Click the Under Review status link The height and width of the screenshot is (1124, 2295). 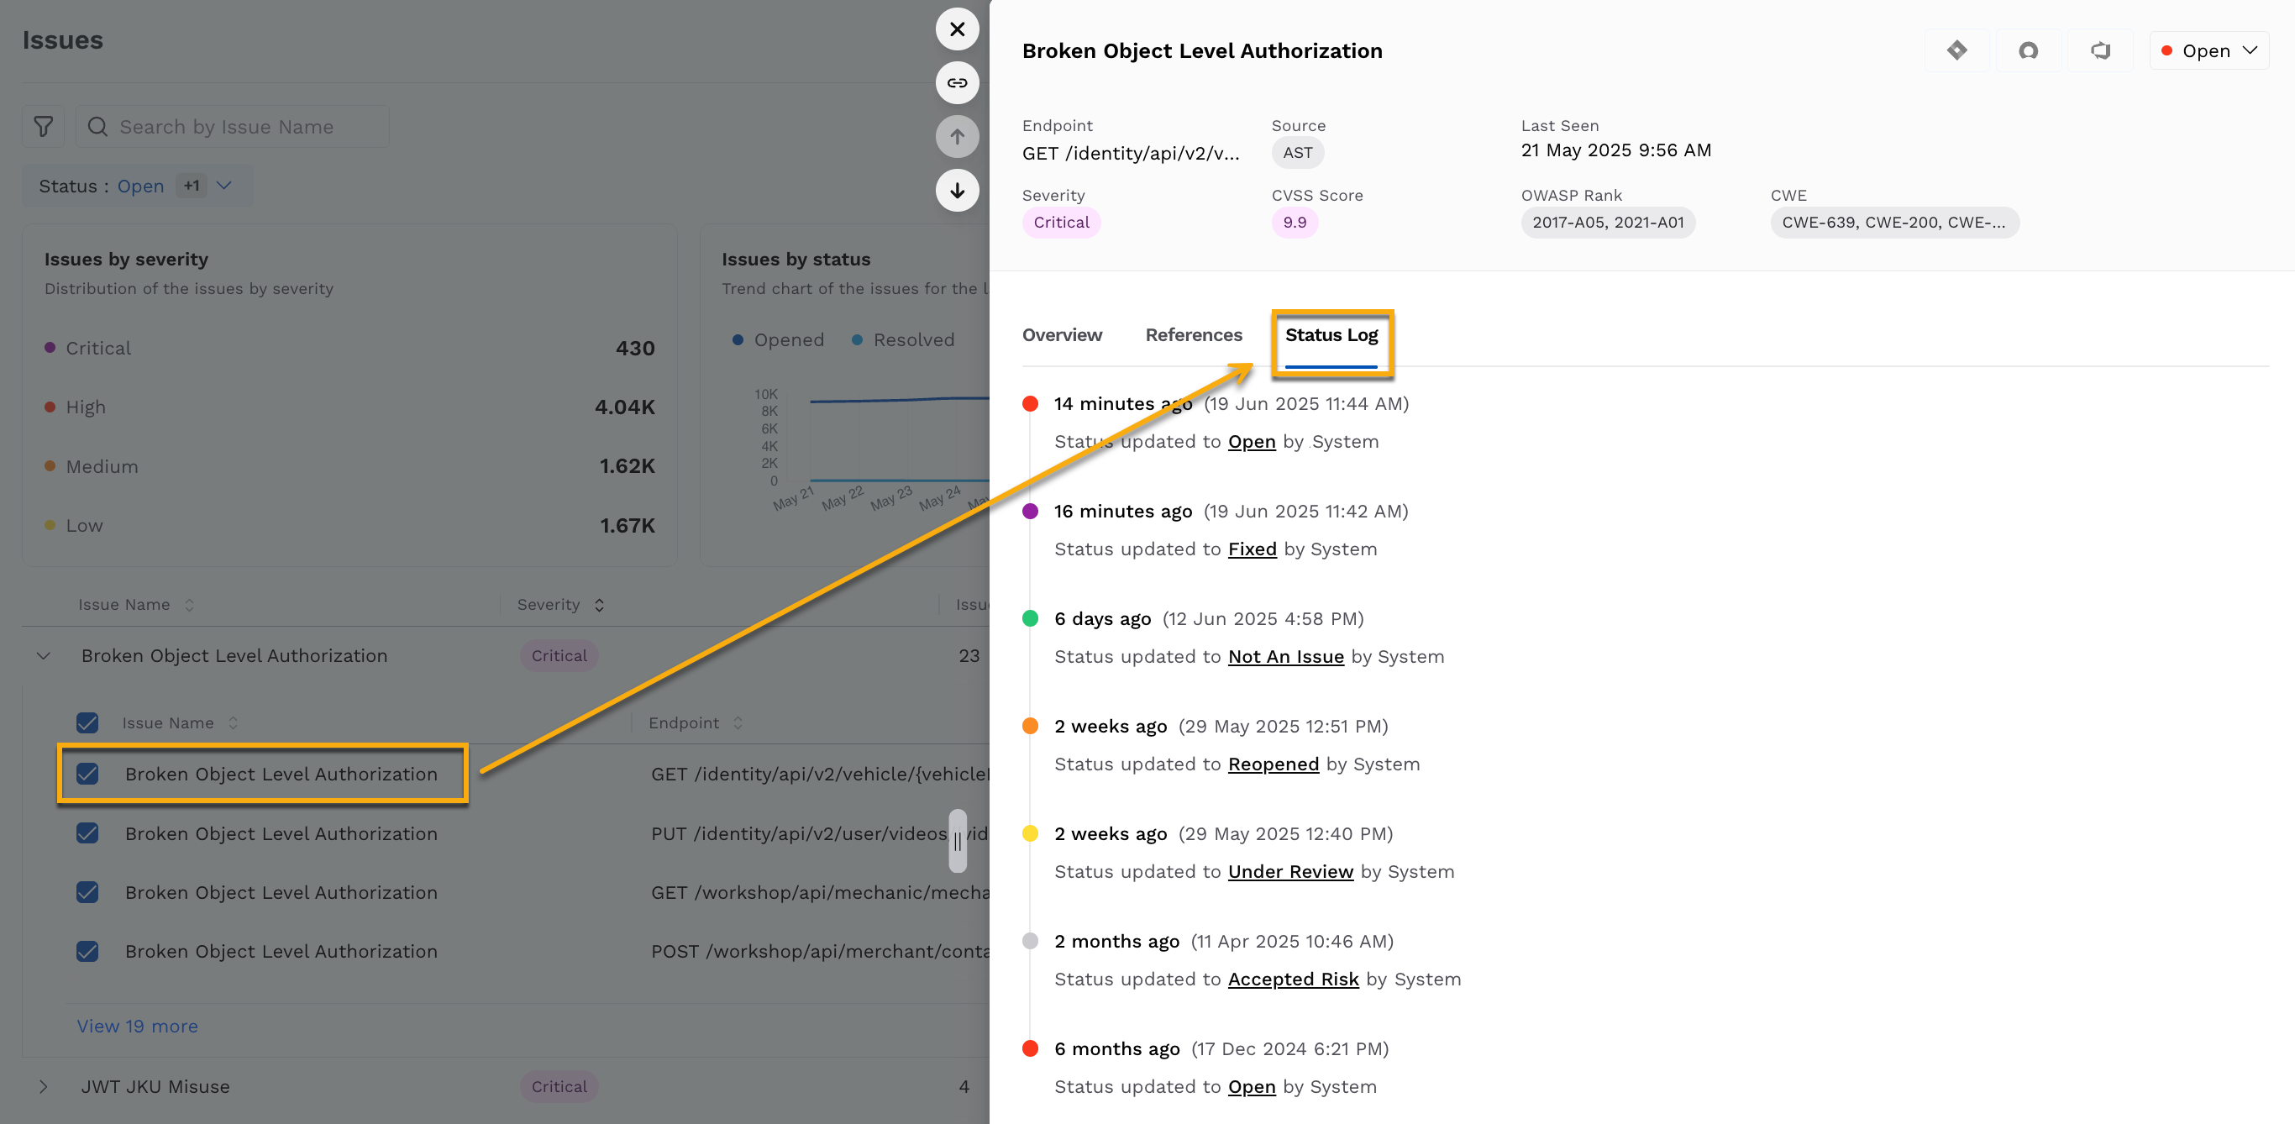pyautogui.click(x=1290, y=872)
